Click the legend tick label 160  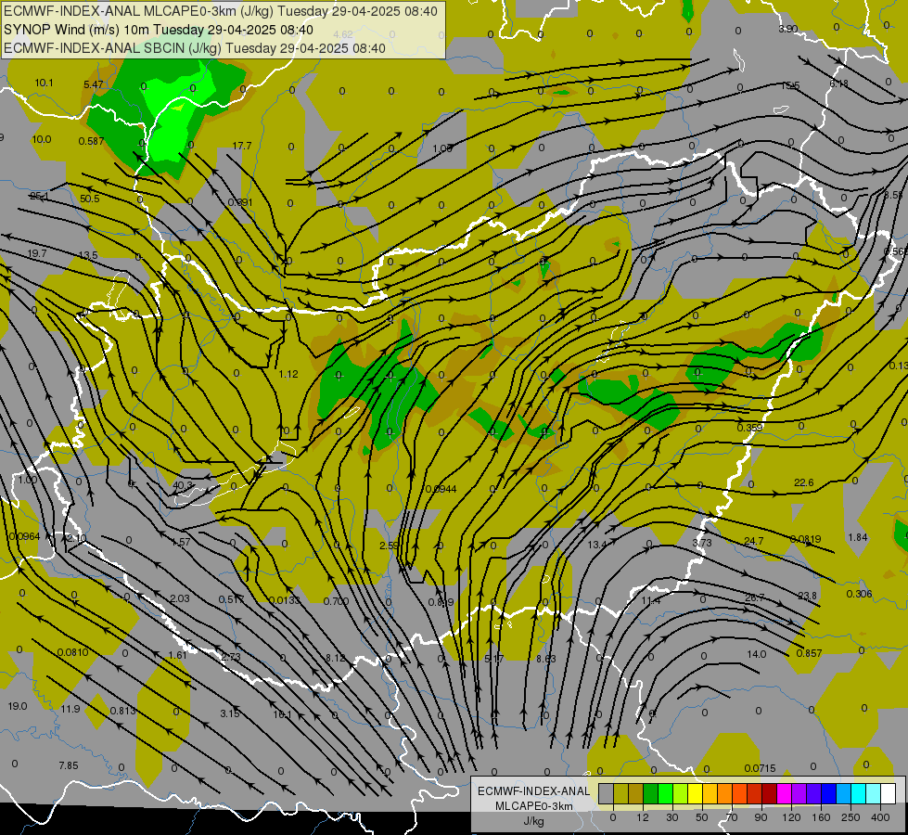pyautogui.click(x=821, y=817)
